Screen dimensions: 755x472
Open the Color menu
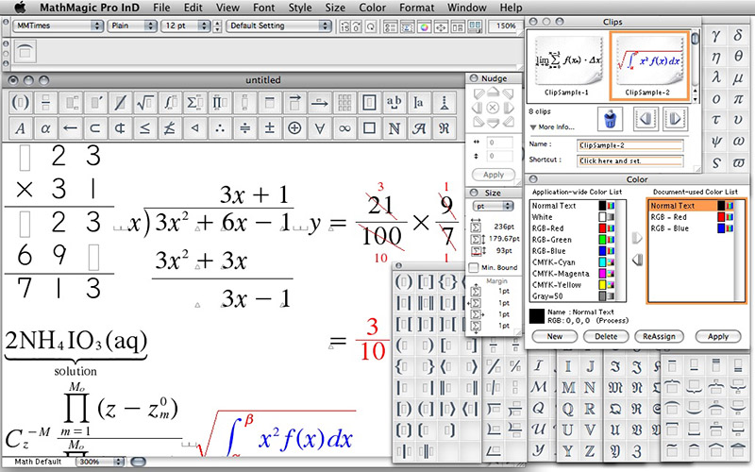(x=372, y=8)
